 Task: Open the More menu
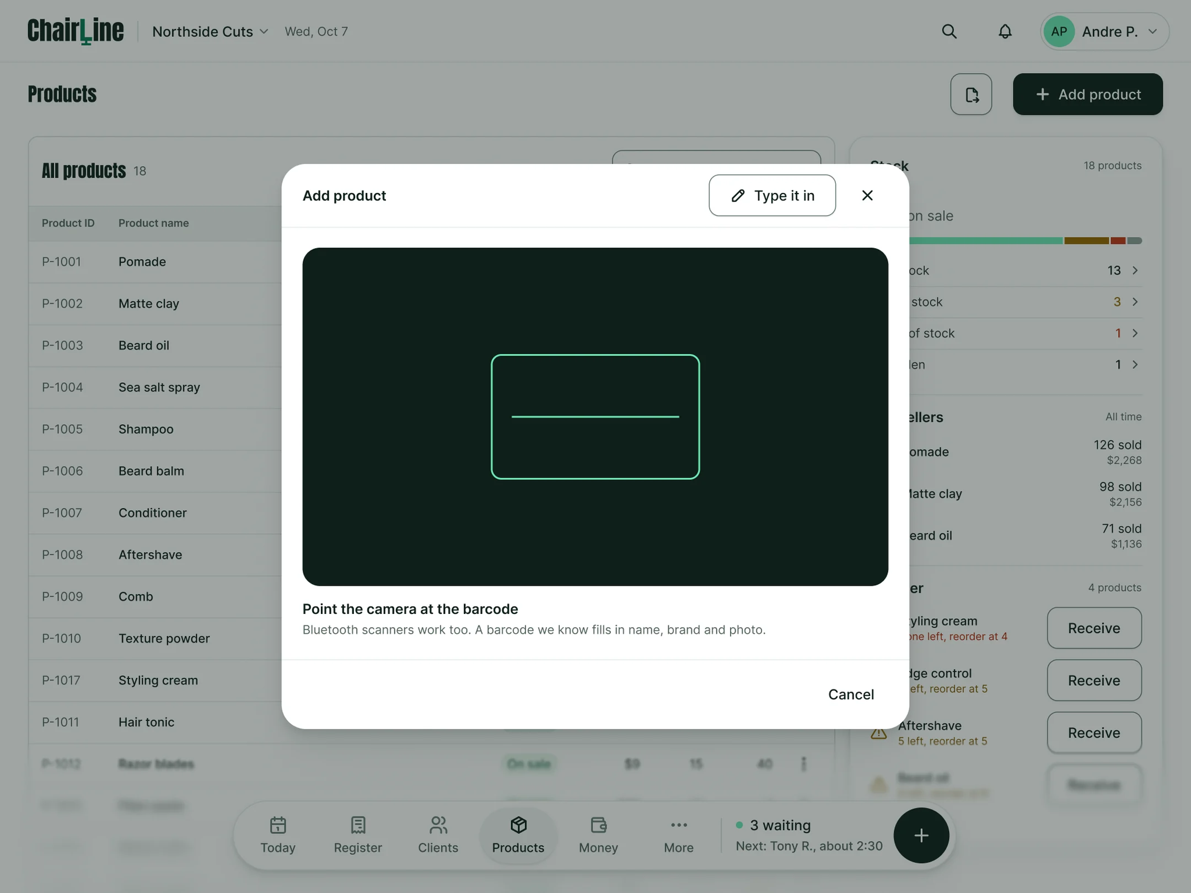pyautogui.click(x=678, y=835)
